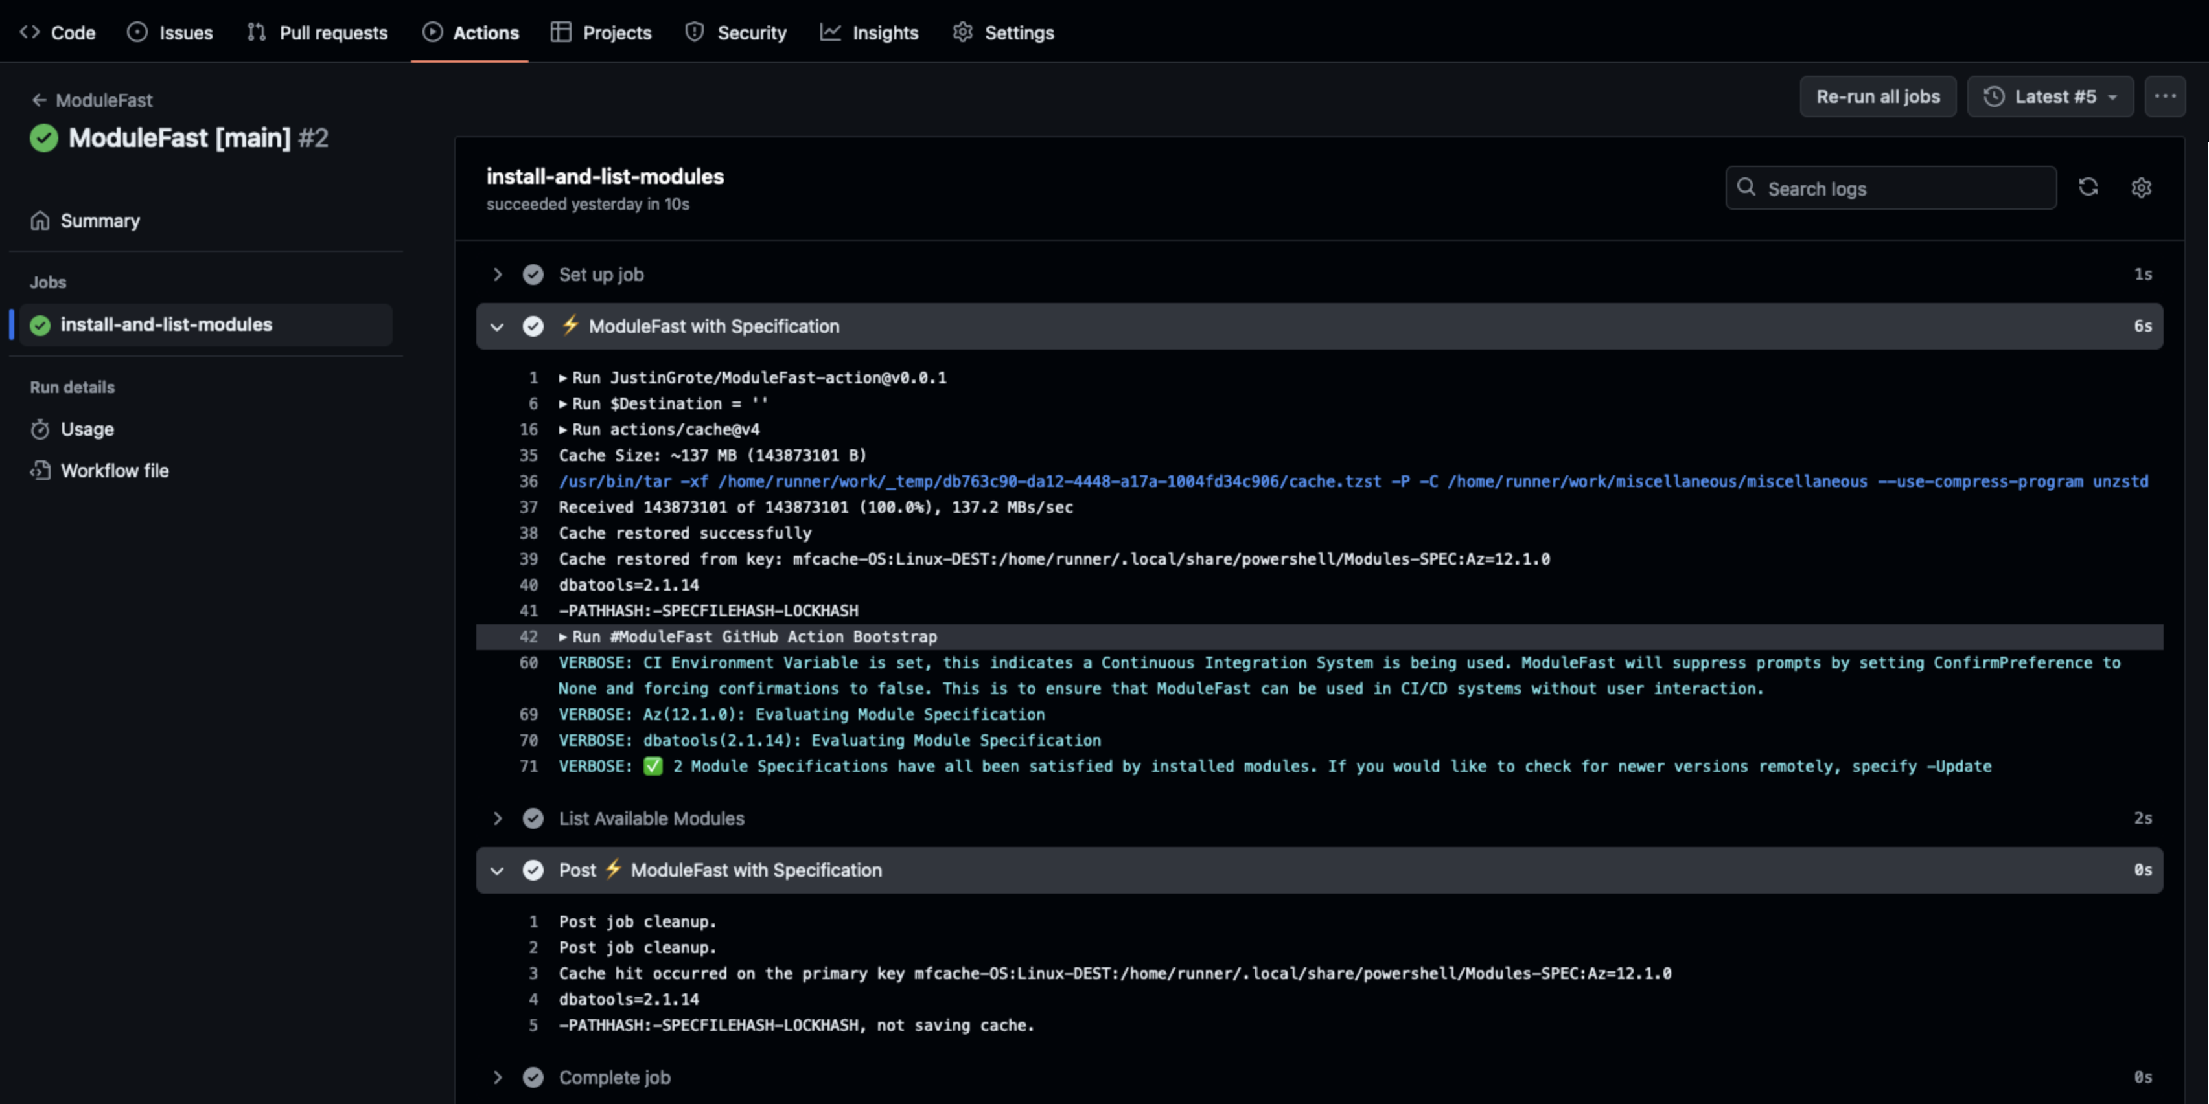Go back to ModuleFast workflow
The height and width of the screenshot is (1104, 2209).
[92, 100]
